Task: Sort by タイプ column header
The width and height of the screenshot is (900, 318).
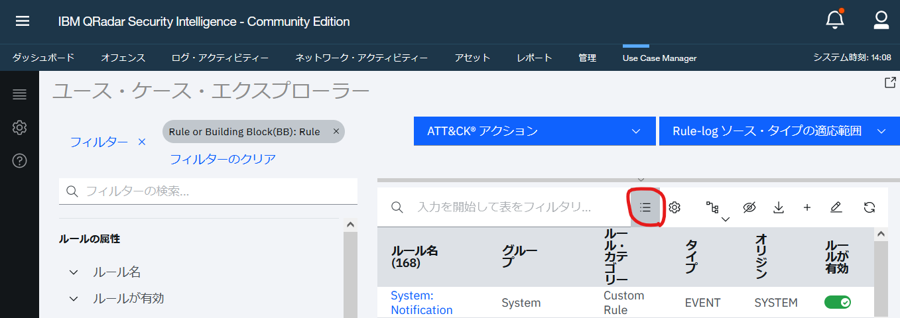Action: click(x=691, y=257)
